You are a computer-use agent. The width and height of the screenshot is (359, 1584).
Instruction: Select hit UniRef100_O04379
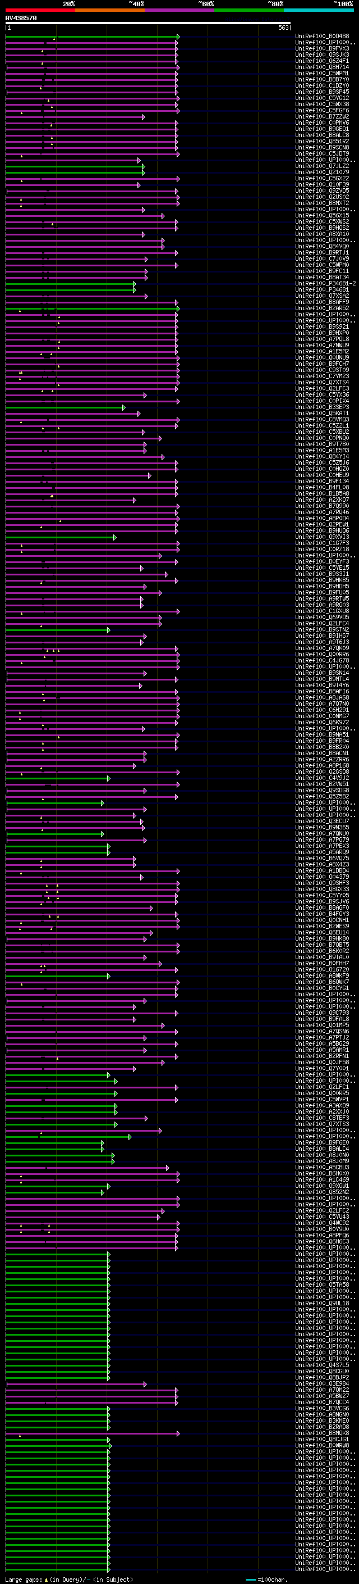pyautogui.click(x=322, y=878)
